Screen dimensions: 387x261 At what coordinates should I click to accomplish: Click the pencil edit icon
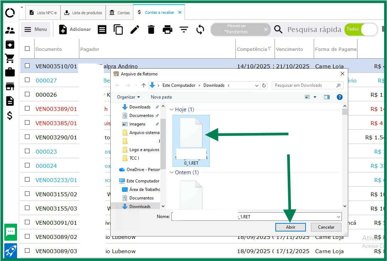135,30
